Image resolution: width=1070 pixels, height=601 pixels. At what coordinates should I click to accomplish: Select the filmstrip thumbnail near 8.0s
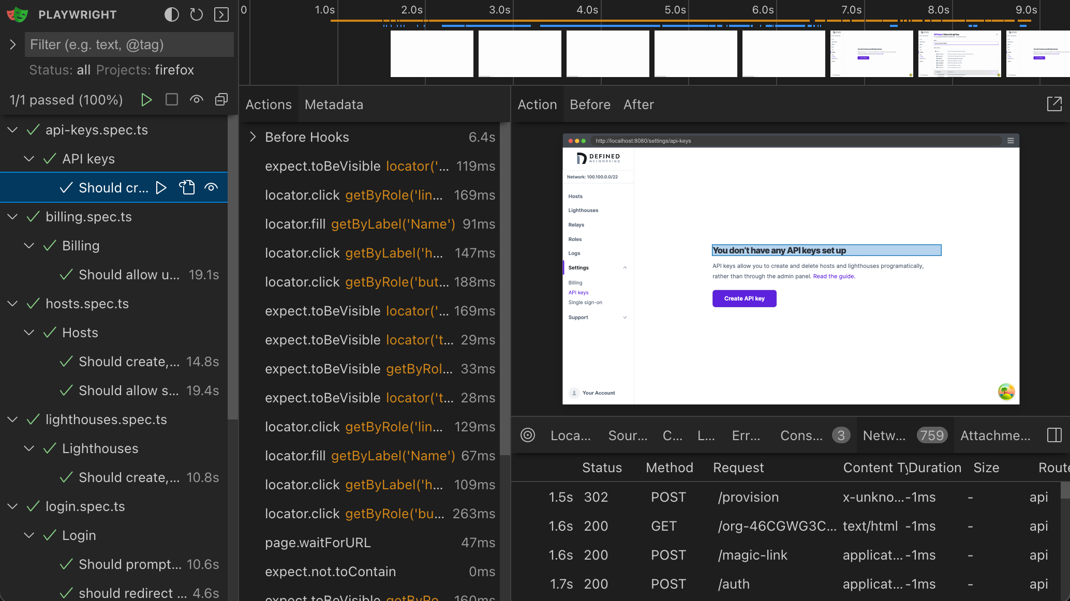(x=959, y=53)
